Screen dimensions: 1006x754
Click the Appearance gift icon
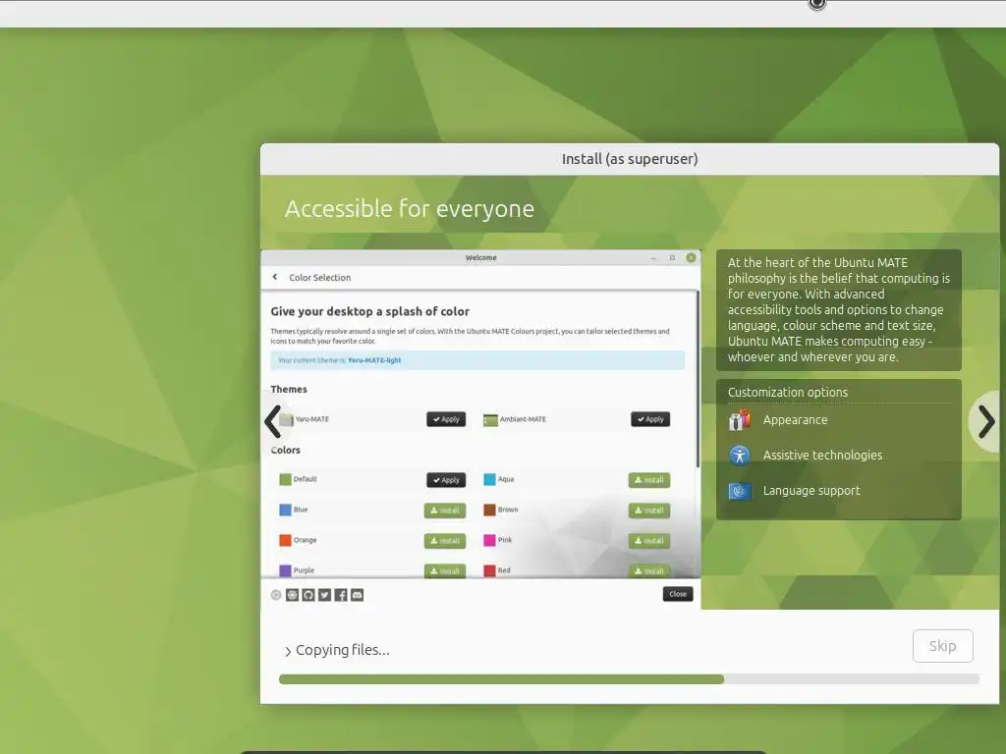click(739, 420)
